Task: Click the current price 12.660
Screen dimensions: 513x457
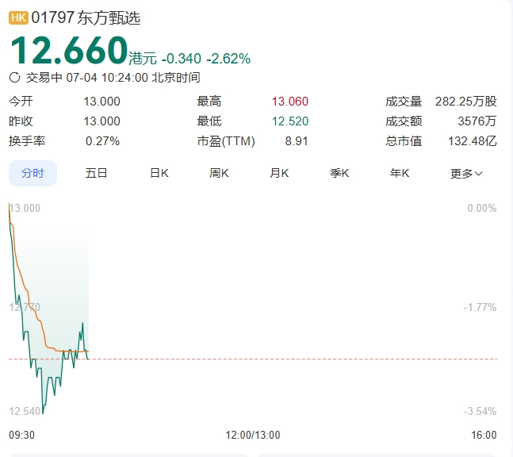Action: tap(68, 50)
